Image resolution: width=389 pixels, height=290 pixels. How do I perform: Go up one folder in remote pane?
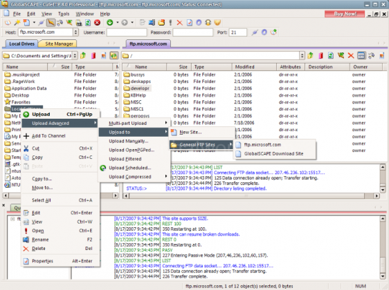310,56
